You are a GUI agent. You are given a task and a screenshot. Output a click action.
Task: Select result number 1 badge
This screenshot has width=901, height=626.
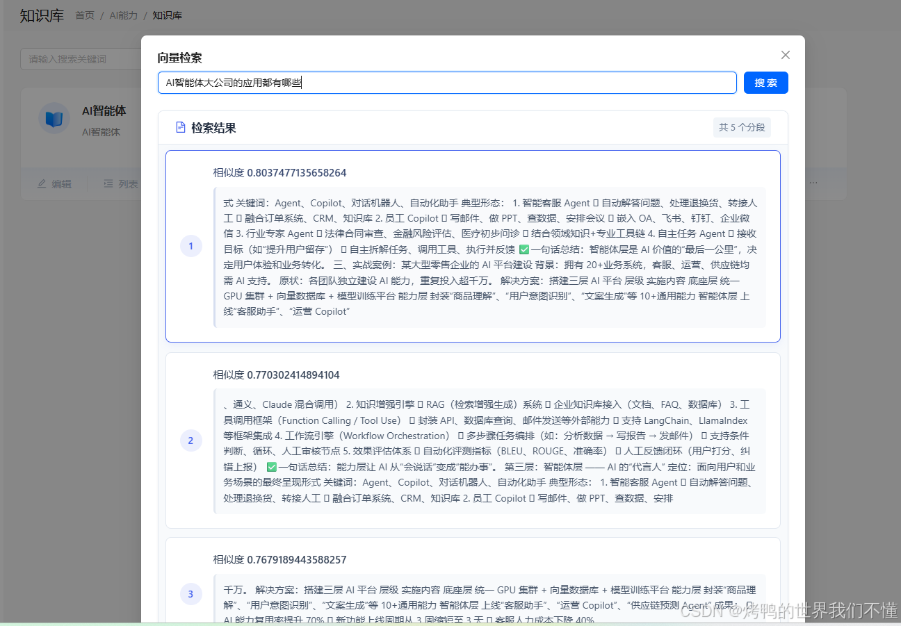(x=190, y=246)
